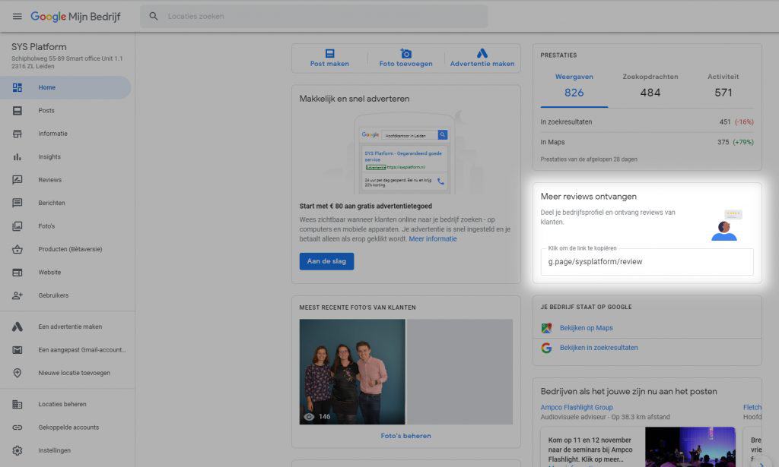
Task: Click the Home dashboard icon
Action: point(17,88)
